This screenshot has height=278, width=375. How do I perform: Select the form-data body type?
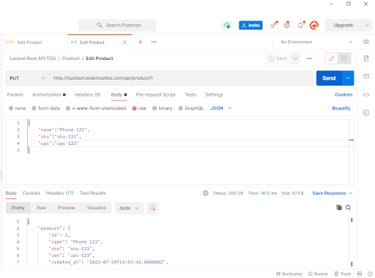click(x=45, y=108)
